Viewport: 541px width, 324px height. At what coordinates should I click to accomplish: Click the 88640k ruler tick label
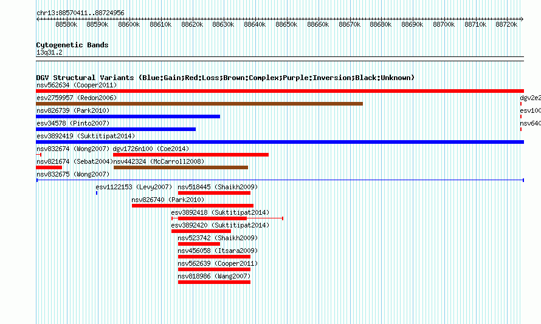point(255,25)
